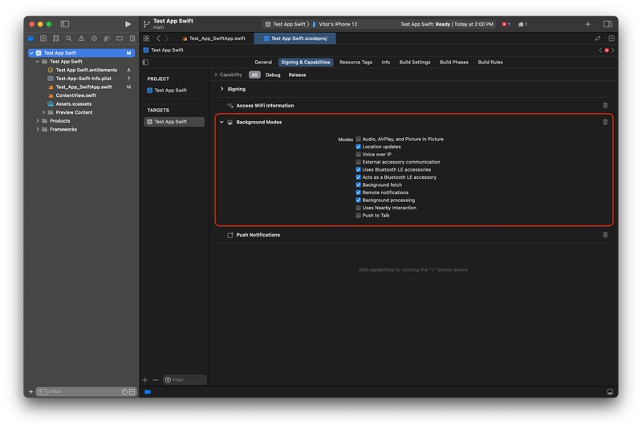The width and height of the screenshot is (642, 429).
Task: Open the Test_App_SwiftApp.swift editor tab
Action: 213,38
